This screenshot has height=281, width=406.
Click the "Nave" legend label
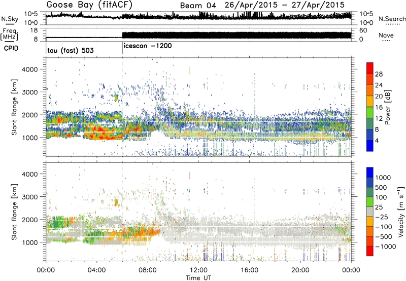[386, 35]
